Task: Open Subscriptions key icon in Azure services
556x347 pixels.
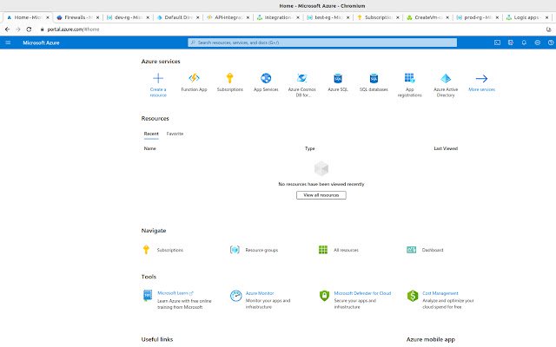Action: pos(229,78)
